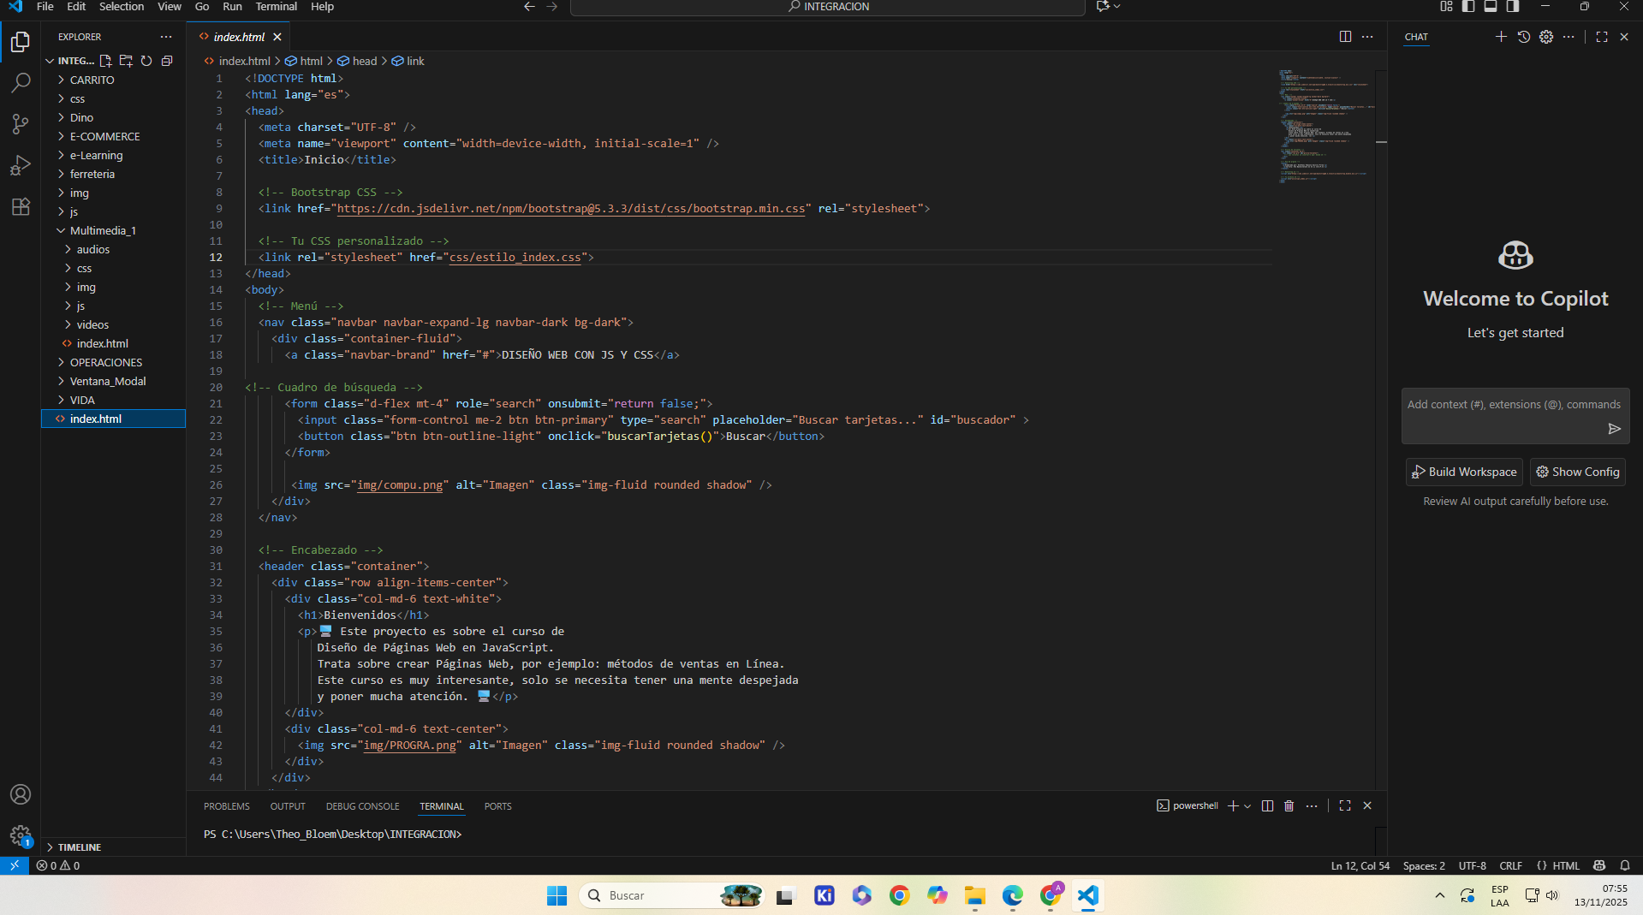Expand the TIMELINE section
1643x915 pixels.
click(79, 847)
